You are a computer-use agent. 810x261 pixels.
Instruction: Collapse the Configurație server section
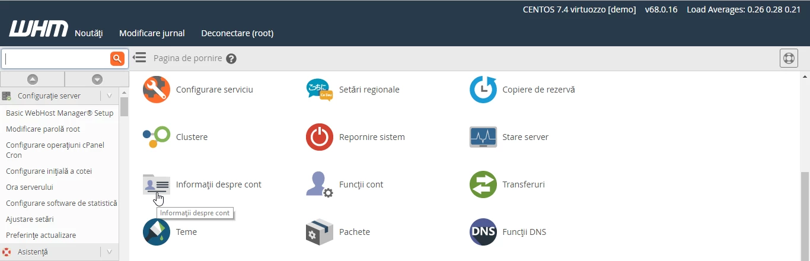coord(109,96)
